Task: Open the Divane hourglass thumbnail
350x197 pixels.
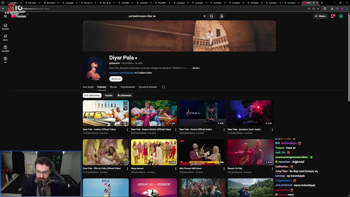Action: (x=202, y=113)
